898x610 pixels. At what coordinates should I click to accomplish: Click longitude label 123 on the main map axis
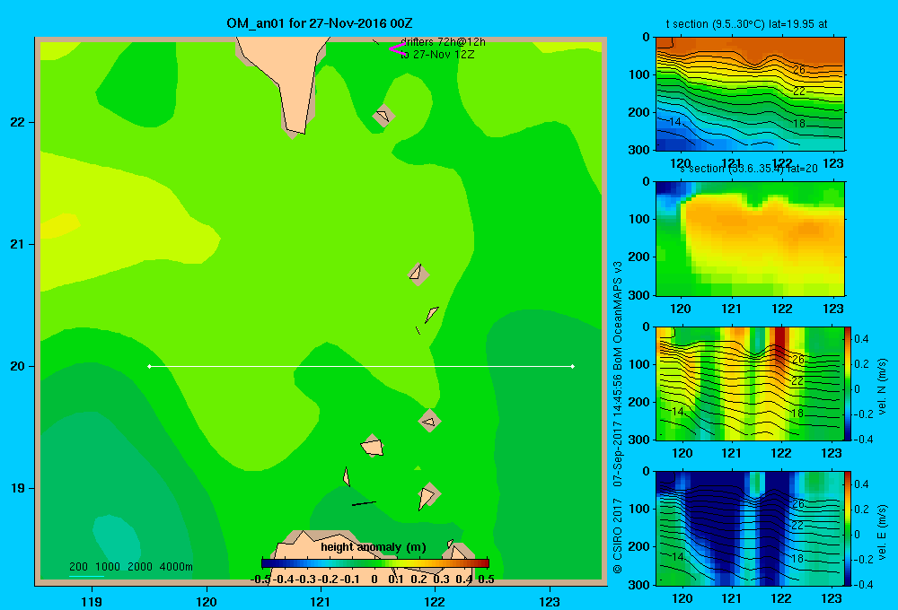click(x=550, y=602)
